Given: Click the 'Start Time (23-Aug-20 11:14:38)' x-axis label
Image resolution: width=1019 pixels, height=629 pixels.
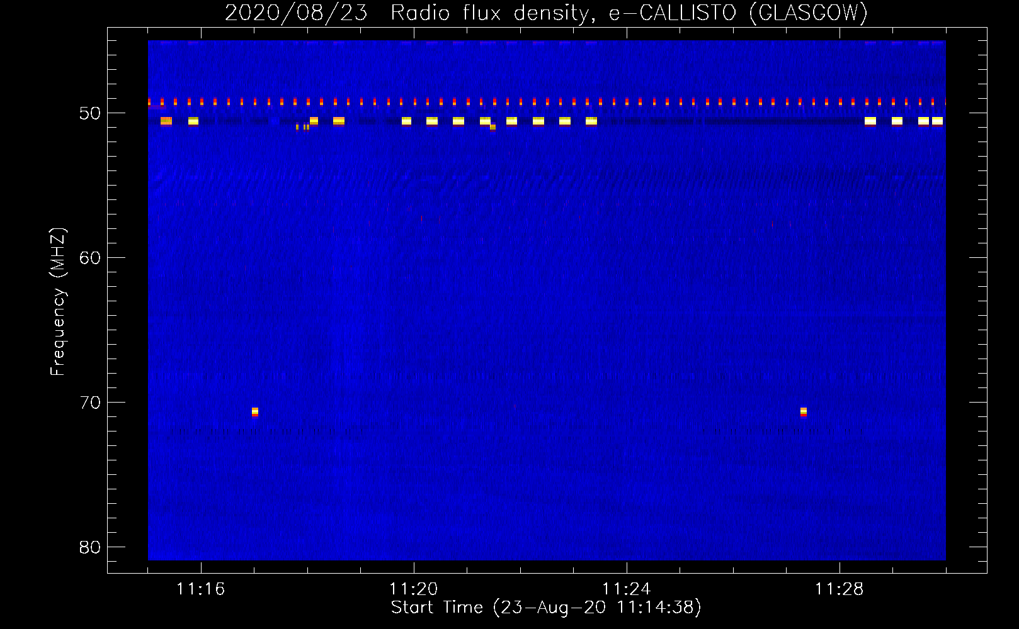Looking at the screenshot, I should coord(546,608).
